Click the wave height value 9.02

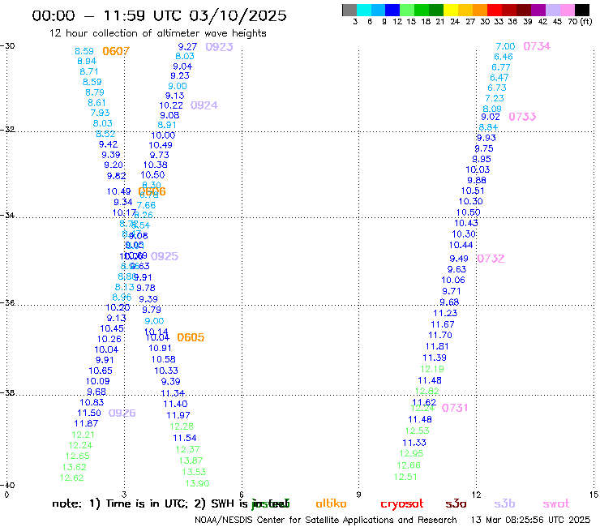pyautogui.click(x=491, y=117)
